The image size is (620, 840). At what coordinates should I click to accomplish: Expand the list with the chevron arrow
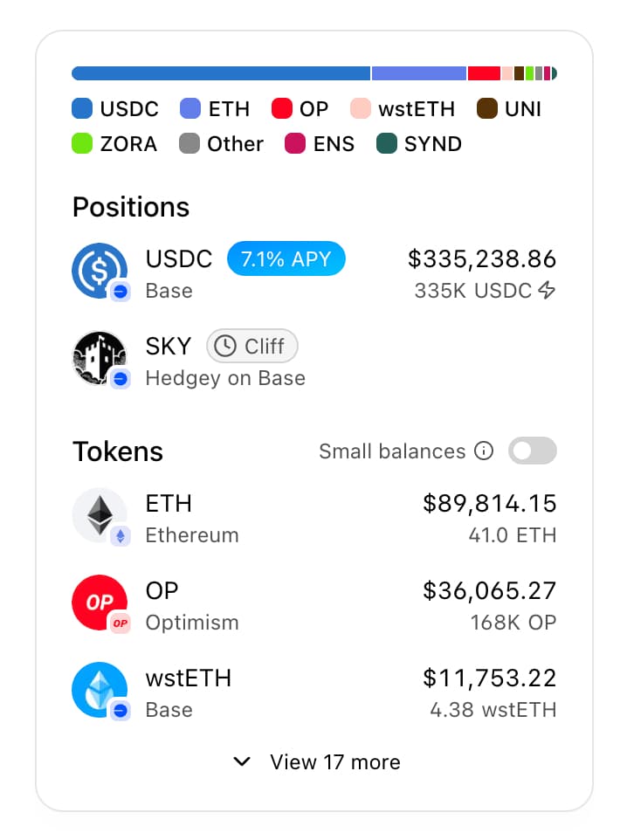click(243, 762)
